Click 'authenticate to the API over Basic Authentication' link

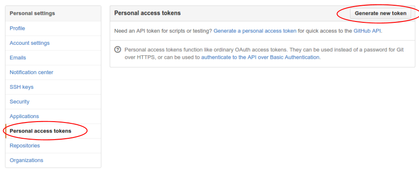tap(260, 57)
